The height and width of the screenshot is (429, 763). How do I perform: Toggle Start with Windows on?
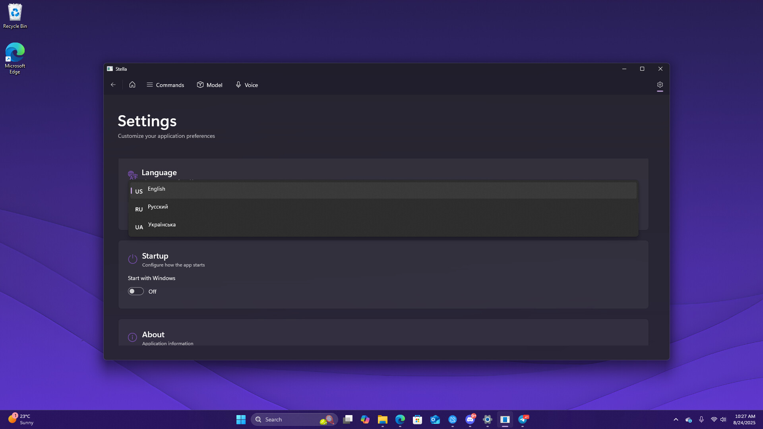coord(135,291)
